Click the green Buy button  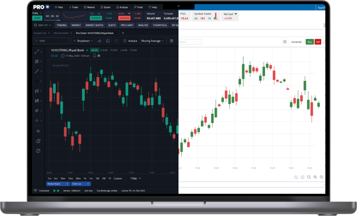(x=309, y=42)
